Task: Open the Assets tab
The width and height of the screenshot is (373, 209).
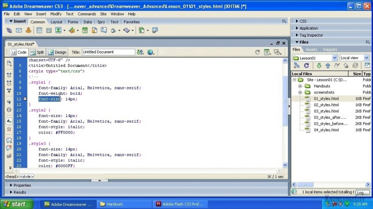Action: 311,50
